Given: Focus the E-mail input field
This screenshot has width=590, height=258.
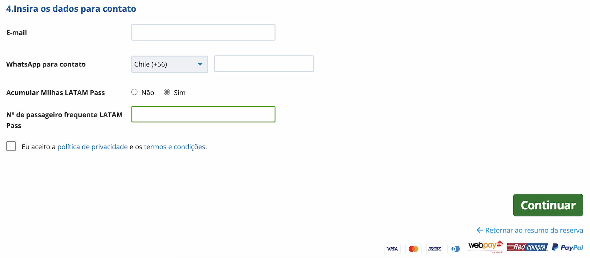Looking at the screenshot, I should pos(203,32).
